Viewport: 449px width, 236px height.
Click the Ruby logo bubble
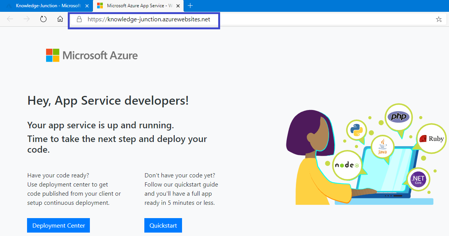tap(431, 139)
